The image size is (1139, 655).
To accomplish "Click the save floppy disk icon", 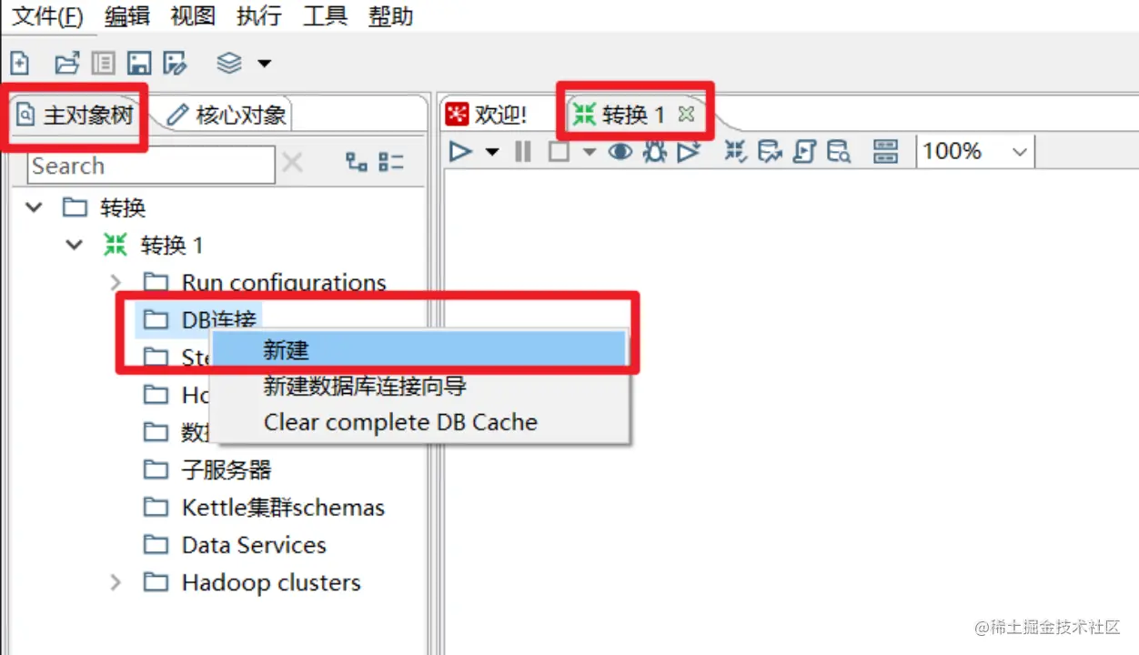I will point(139,63).
